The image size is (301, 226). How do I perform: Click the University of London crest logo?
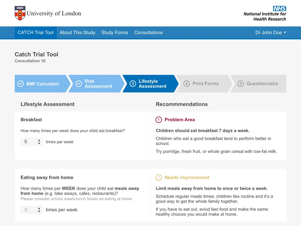(x=20, y=13)
